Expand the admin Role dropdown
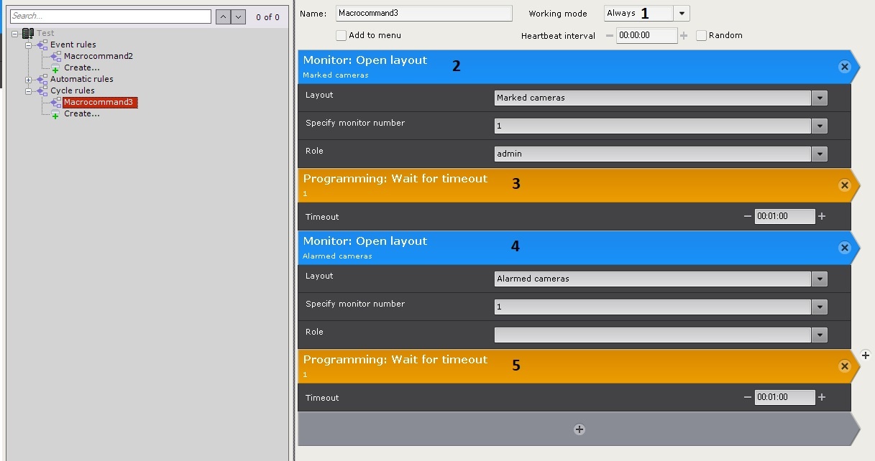 pos(819,154)
